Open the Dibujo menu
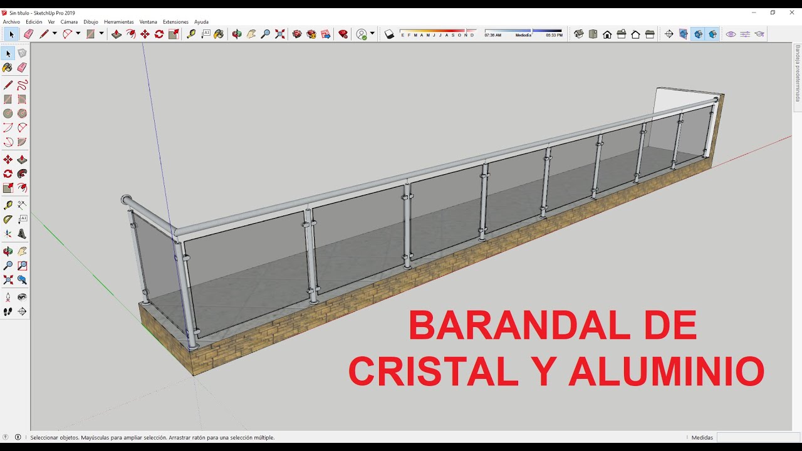The height and width of the screenshot is (451, 802). coord(91,22)
